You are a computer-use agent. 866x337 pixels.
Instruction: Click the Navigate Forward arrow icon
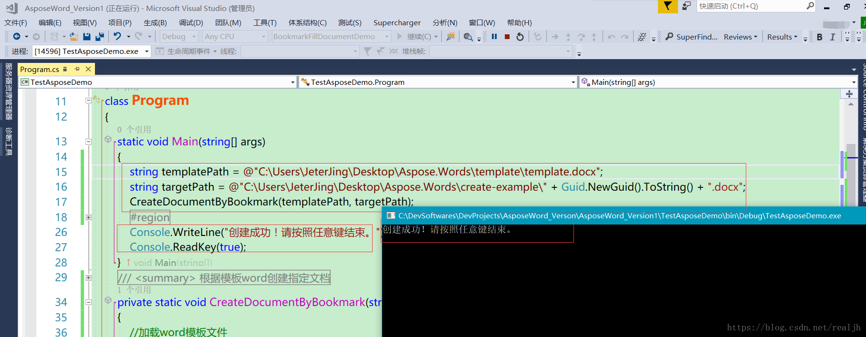(36, 37)
